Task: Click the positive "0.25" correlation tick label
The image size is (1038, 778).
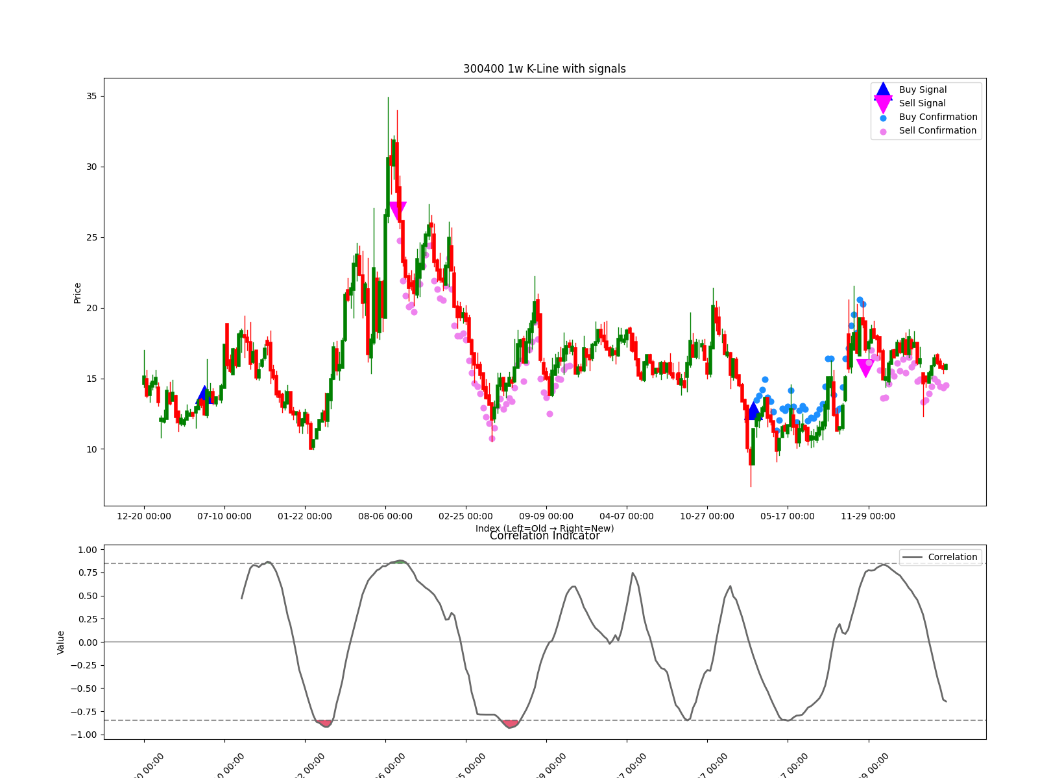Action: pos(88,620)
